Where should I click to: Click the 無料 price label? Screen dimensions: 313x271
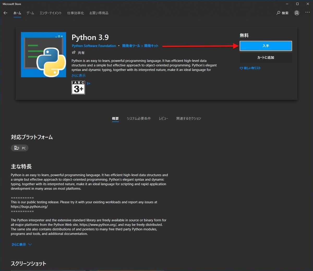point(244,35)
